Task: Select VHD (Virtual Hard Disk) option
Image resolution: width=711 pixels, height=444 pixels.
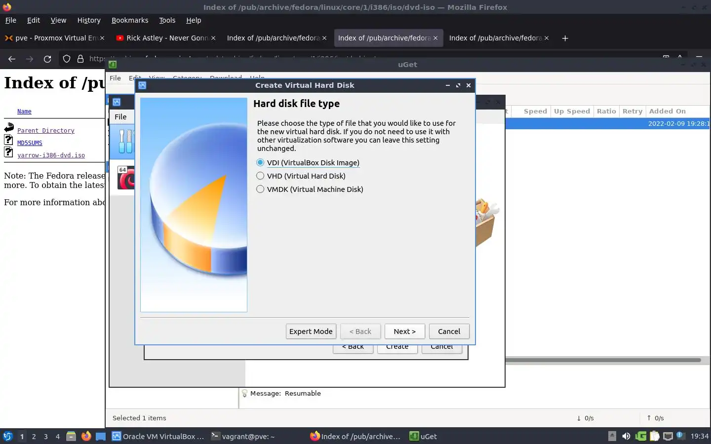Action: [301, 176]
